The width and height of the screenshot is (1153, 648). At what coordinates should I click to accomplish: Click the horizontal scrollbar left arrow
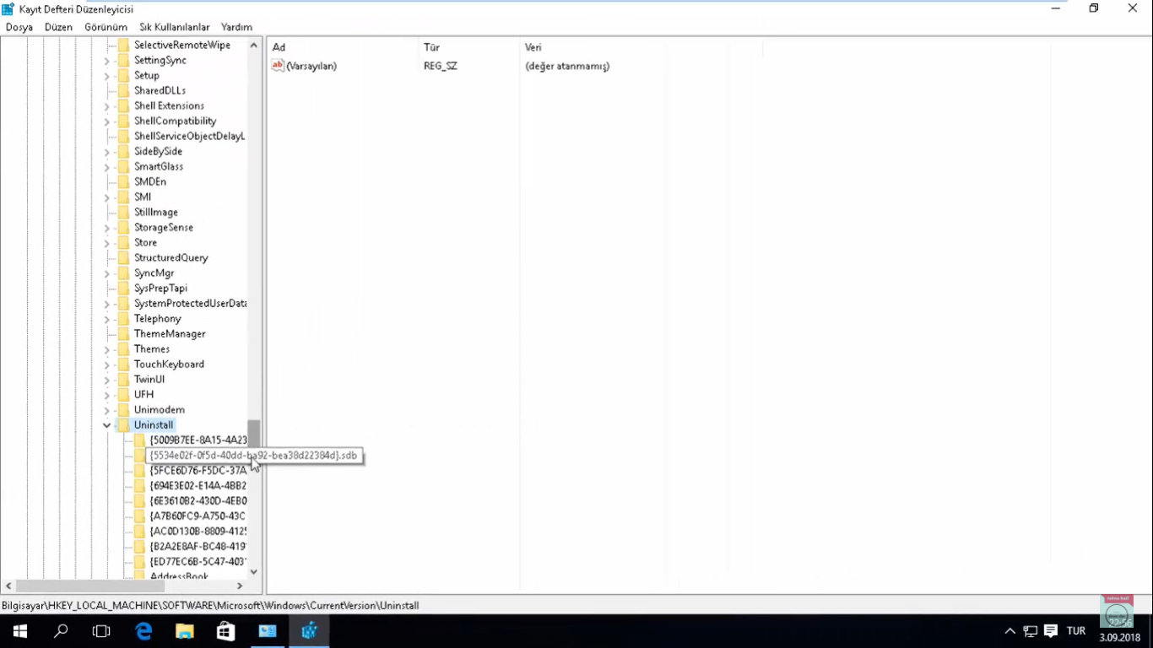(8, 586)
